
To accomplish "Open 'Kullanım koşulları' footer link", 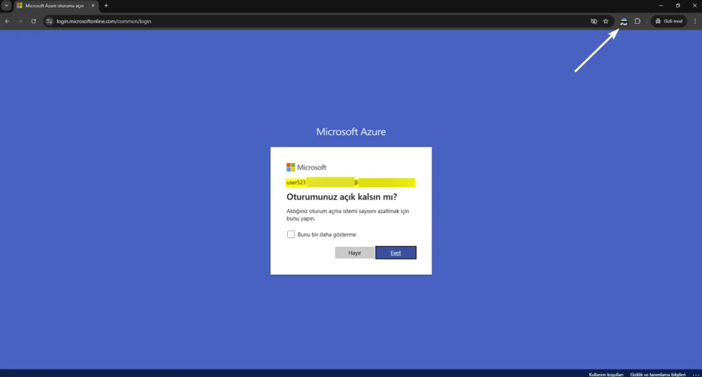I will (x=605, y=374).
